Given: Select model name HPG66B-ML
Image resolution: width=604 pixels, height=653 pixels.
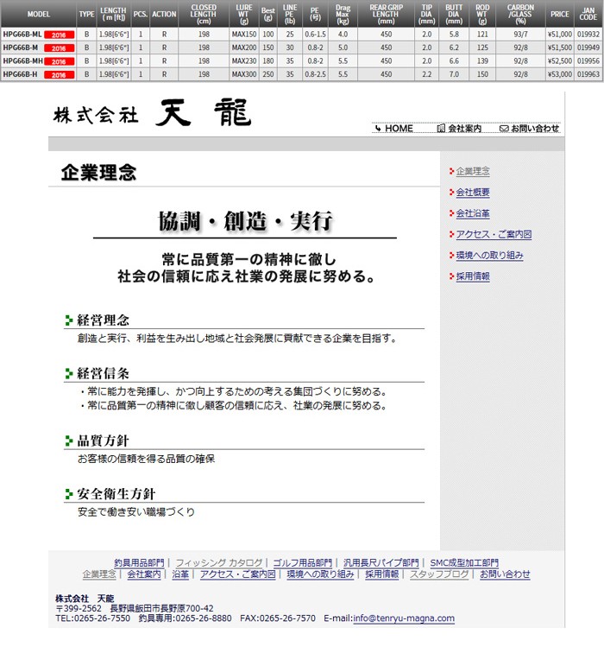Looking at the screenshot, I should (22, 35).
